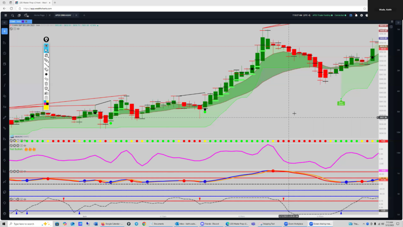Toggle drawings visibility eye in drawing toolbar
The height and width of the screenshot is (227, 403).
(46, 46)
